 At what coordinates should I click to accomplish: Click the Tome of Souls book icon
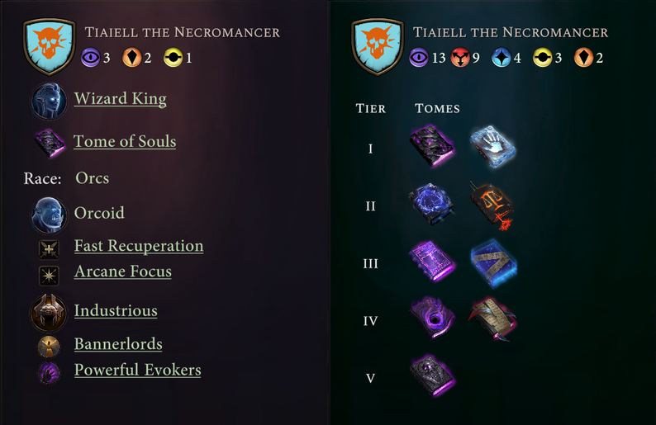(50, 142)
